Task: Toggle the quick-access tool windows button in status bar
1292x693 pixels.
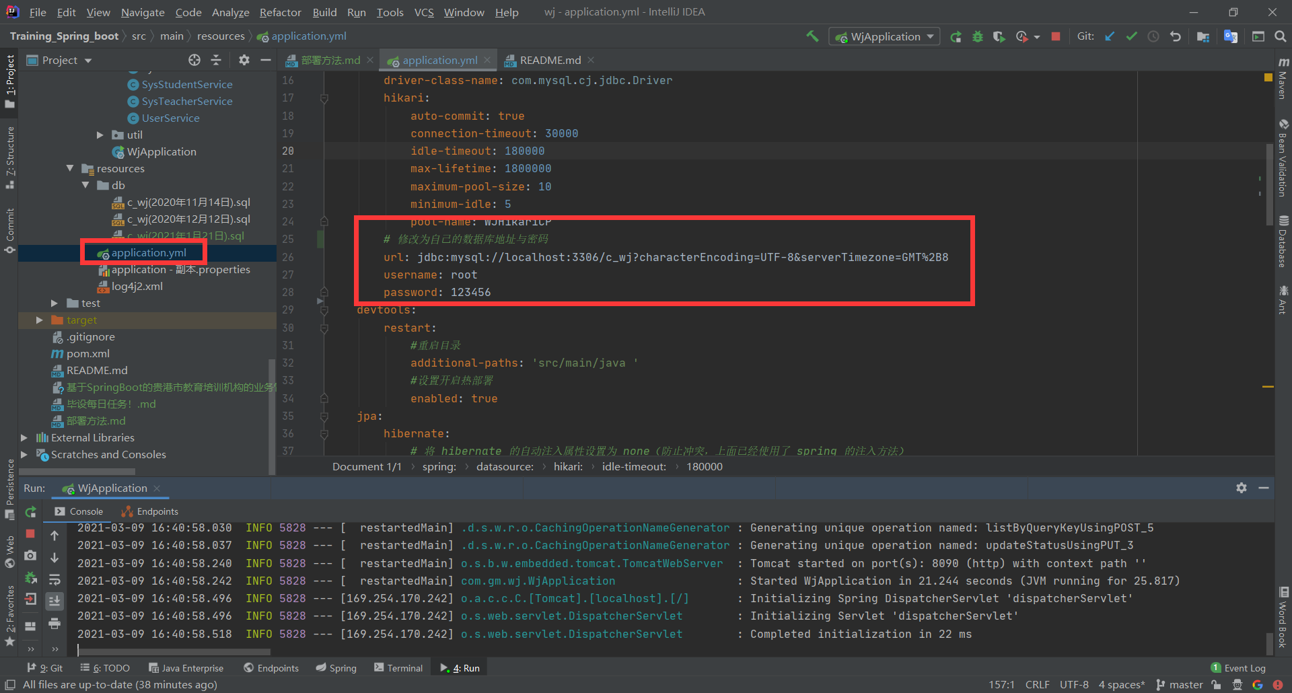Action: tap(10, 685)
